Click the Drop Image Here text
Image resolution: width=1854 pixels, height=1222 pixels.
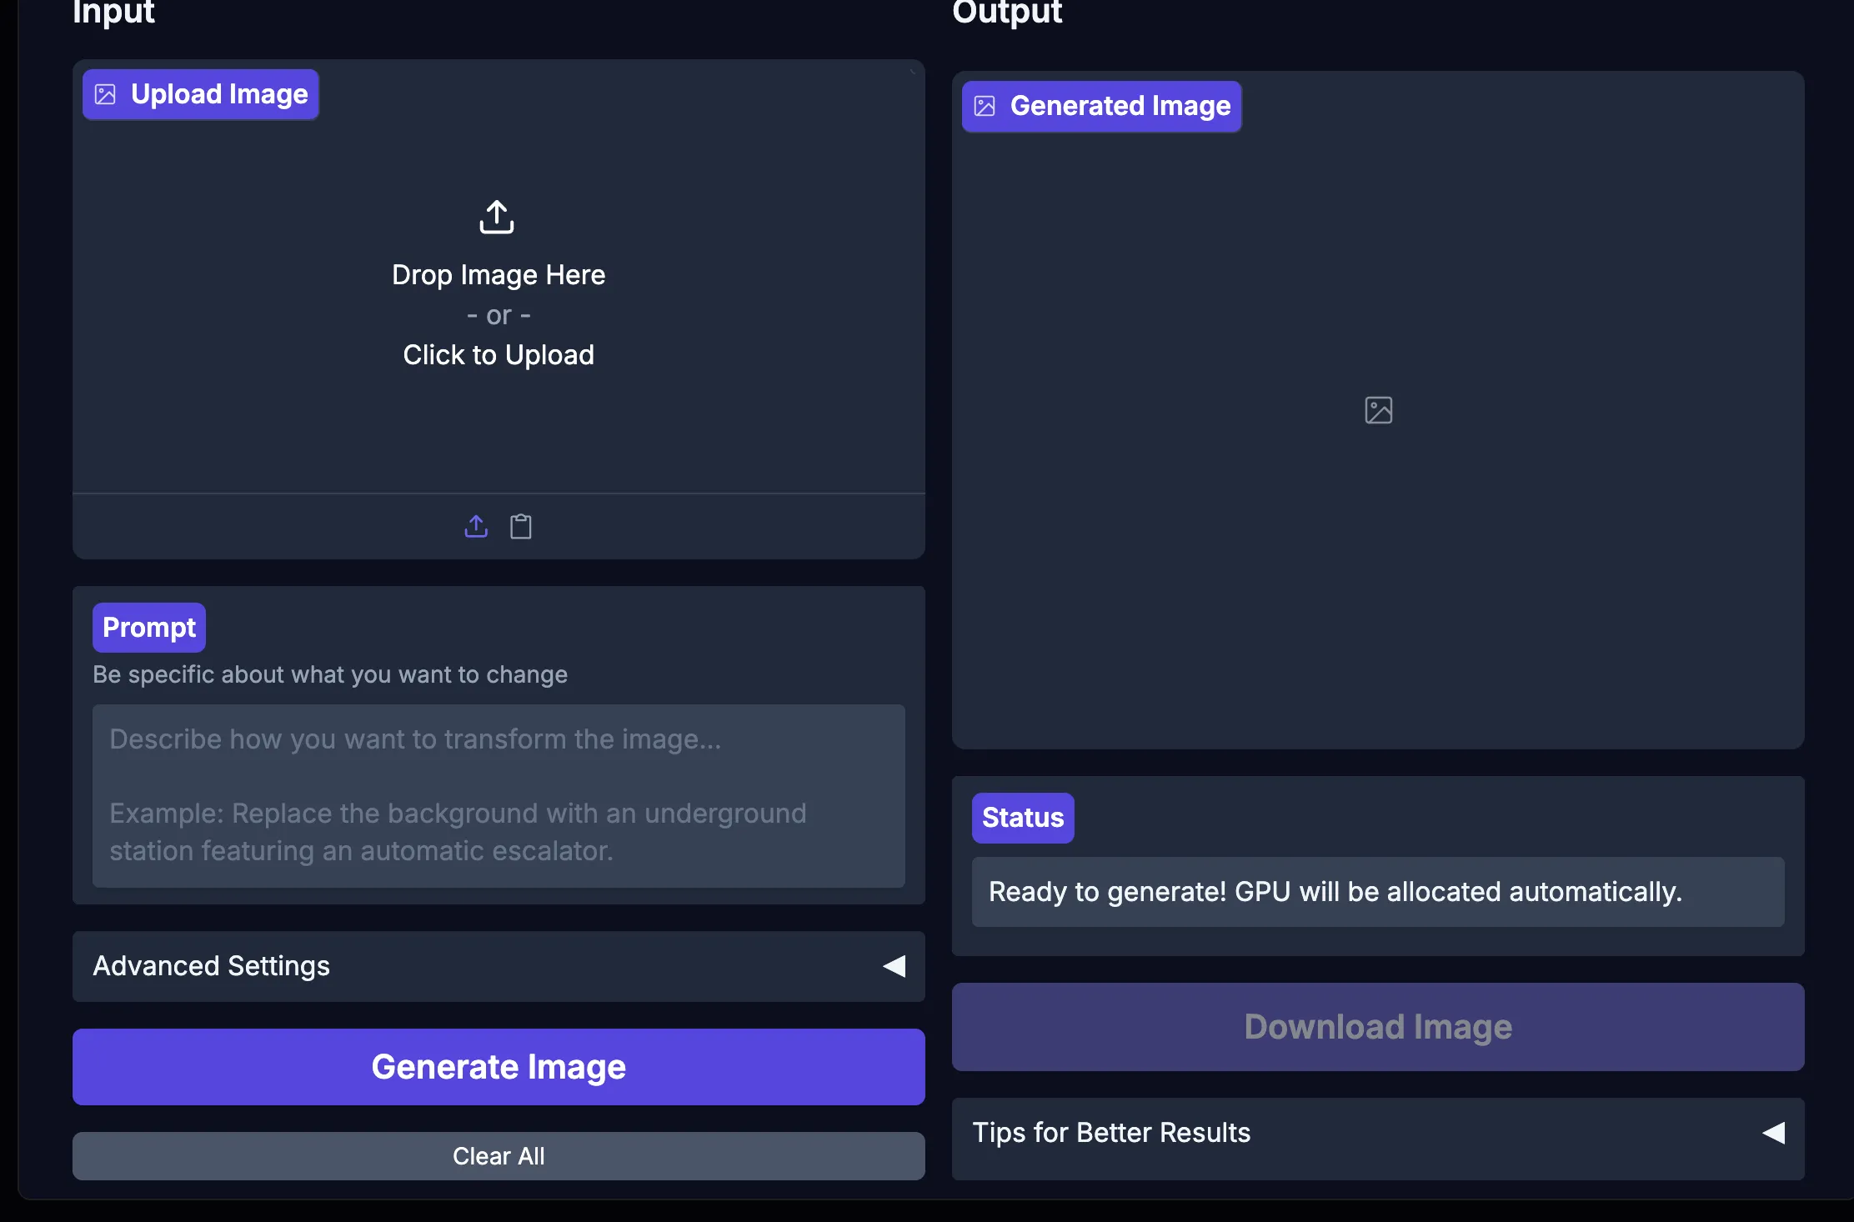click(499, 275)
